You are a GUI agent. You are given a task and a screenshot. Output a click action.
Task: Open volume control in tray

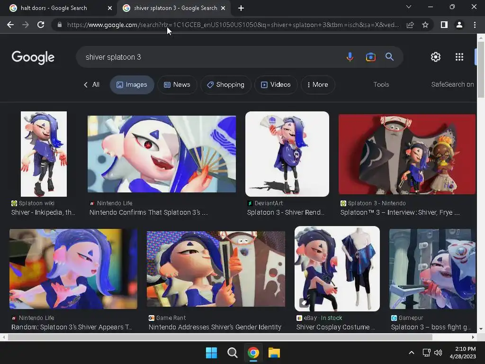tap(438, 353)
